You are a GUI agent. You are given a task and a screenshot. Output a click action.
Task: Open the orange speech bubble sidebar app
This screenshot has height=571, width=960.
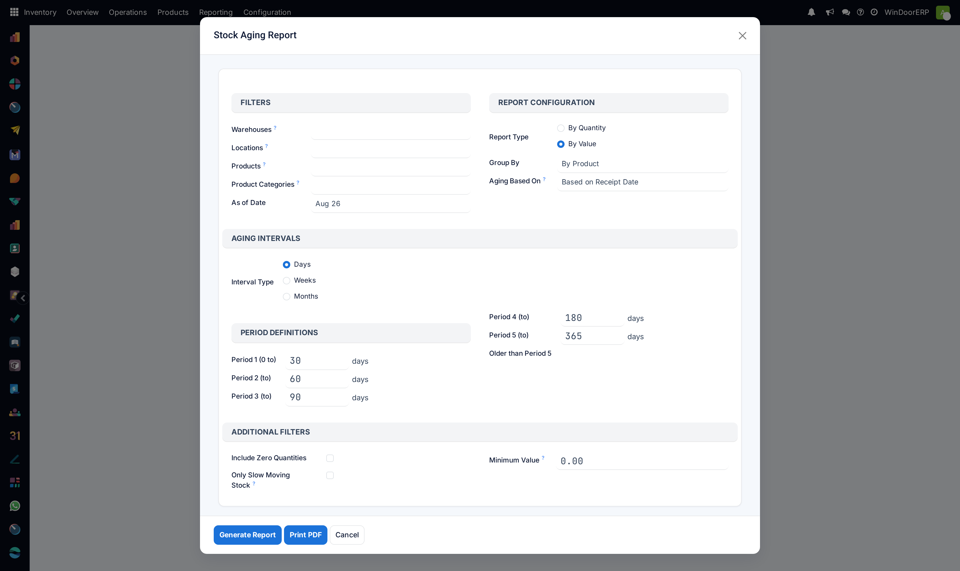[15, 178]
